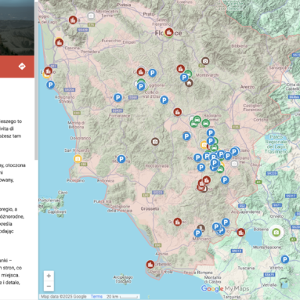Select the red city marker at Siena
300x300 pixels.
178,112
